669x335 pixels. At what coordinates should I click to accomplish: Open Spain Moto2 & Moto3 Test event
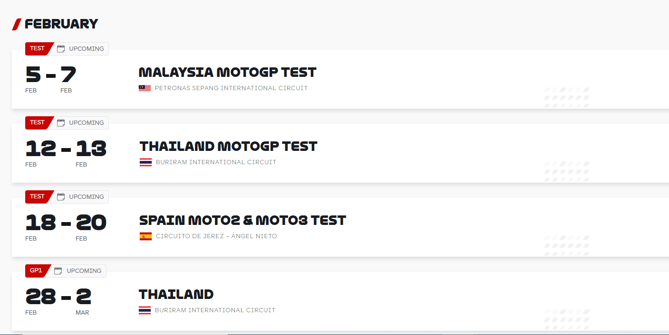click(242, 221)
